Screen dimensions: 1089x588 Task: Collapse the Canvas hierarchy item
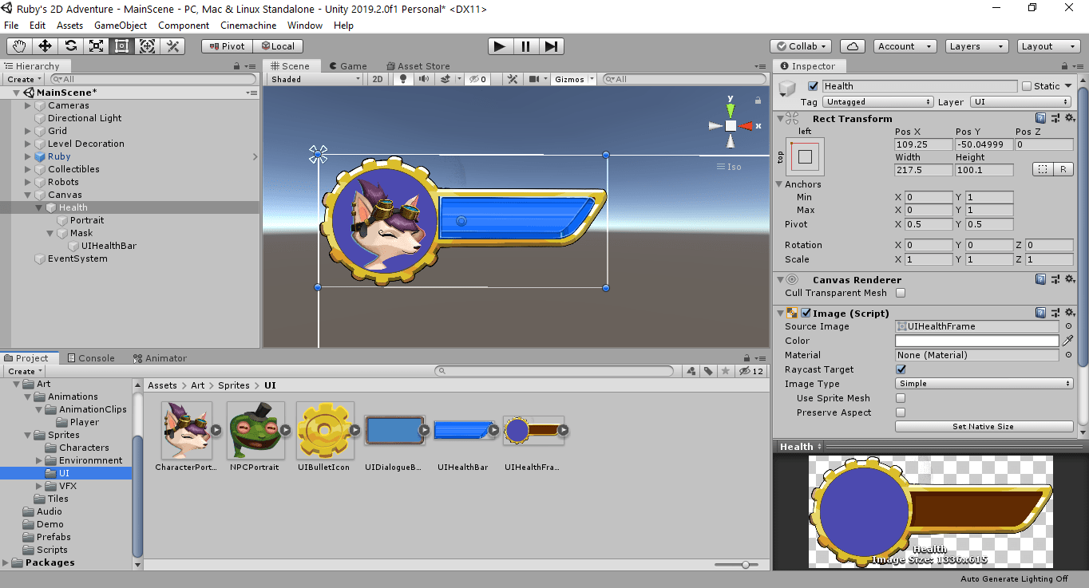pos(28,195)
